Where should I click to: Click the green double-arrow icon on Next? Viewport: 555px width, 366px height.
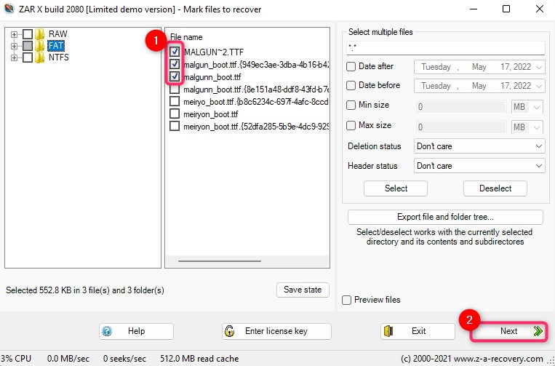[538, 331]
